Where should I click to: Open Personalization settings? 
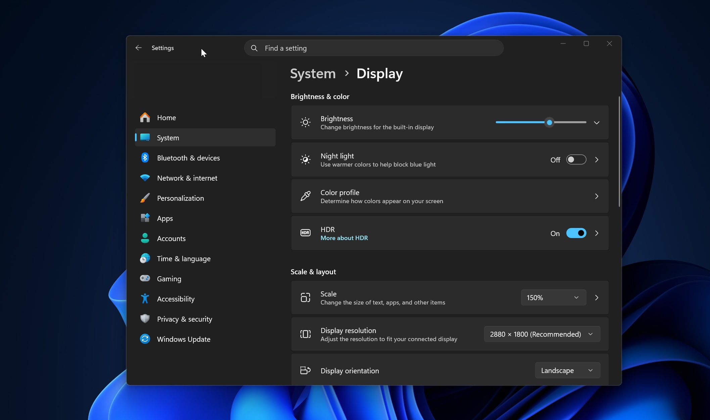(205, 198)
